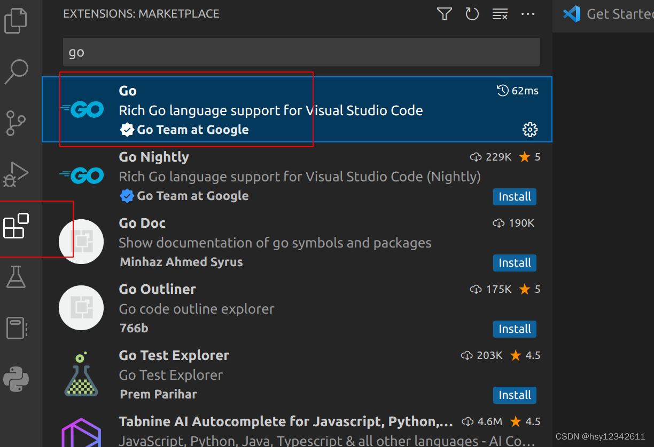This screenshot has height=447, width=654.
Task: Switch to the Get Started tab
Action: pyautogui.click(x=614, y=14)
